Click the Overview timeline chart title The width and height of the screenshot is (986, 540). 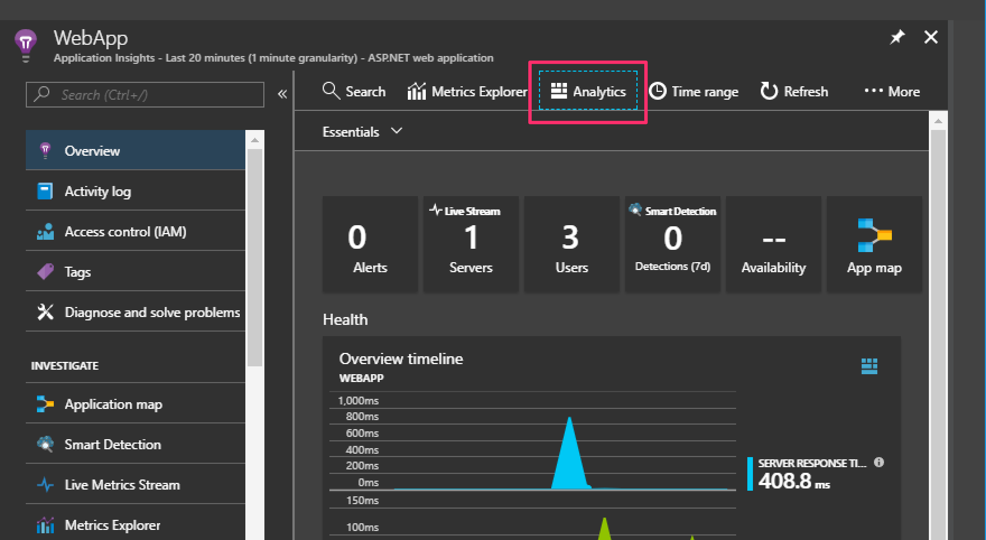(401, 359)
